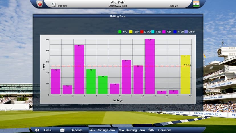Click the magenta ODI legend swatch
Viewport: 236px width, 133px height.
164,32
